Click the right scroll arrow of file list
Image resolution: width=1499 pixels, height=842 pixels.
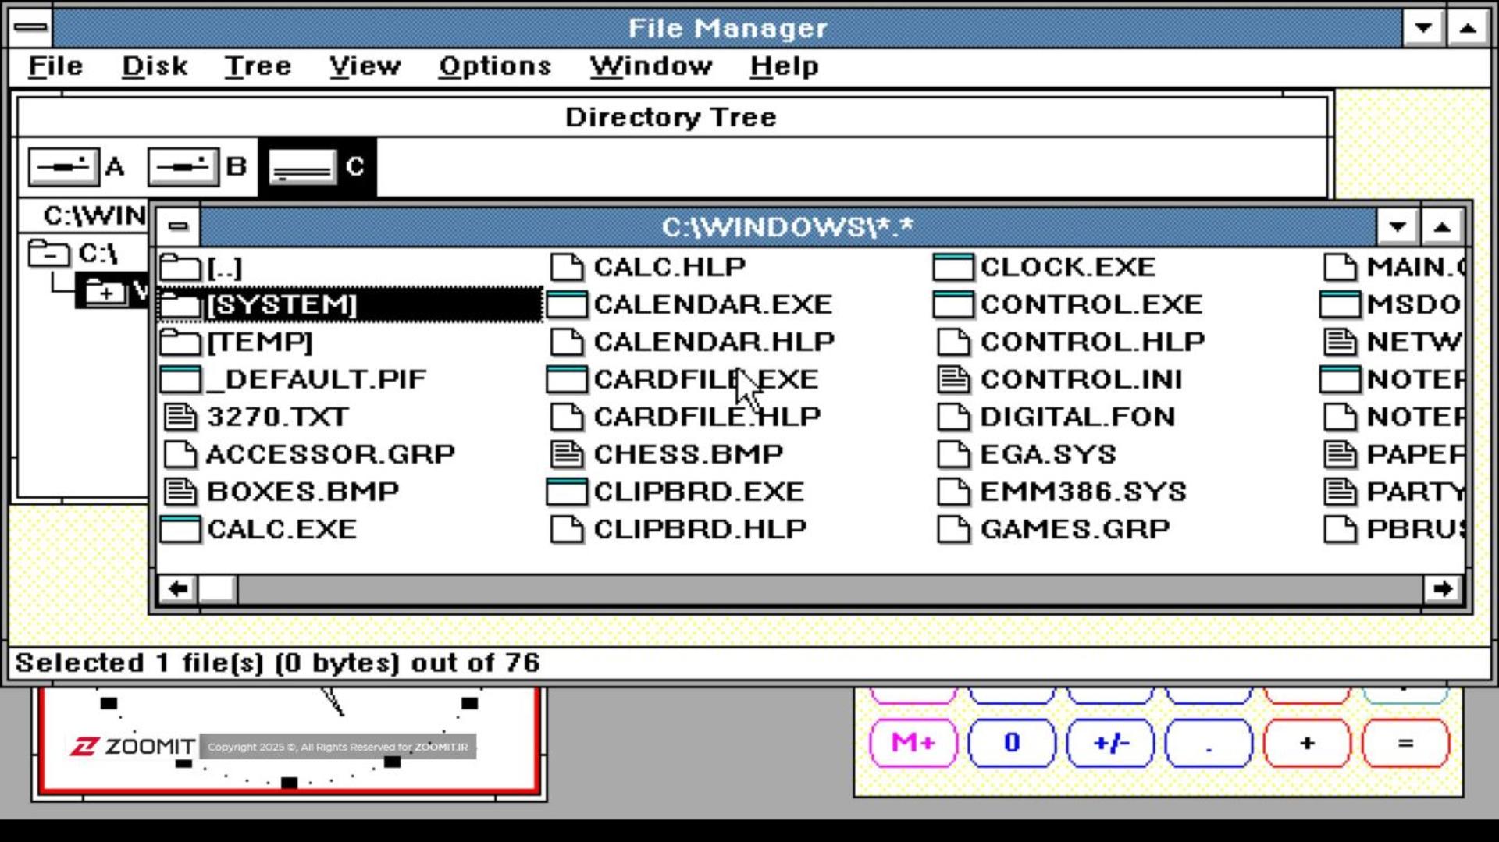(1443, 588)
